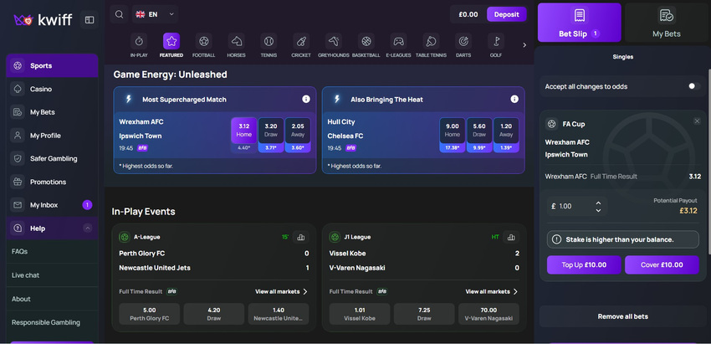View all markets for Vissel Kobe match
711x344 pixels.
click(x=492, y=291)
